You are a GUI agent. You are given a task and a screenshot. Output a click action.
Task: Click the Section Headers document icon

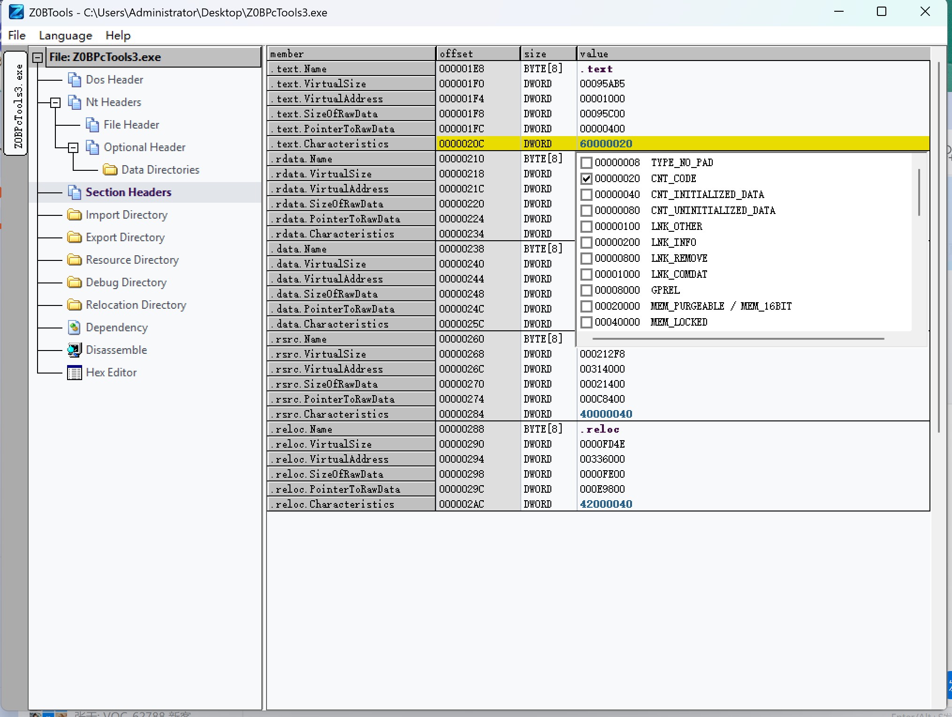pos(75,192)
